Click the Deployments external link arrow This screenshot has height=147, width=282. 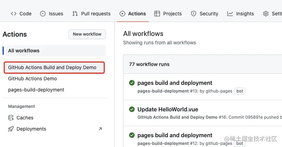point(100,129)
